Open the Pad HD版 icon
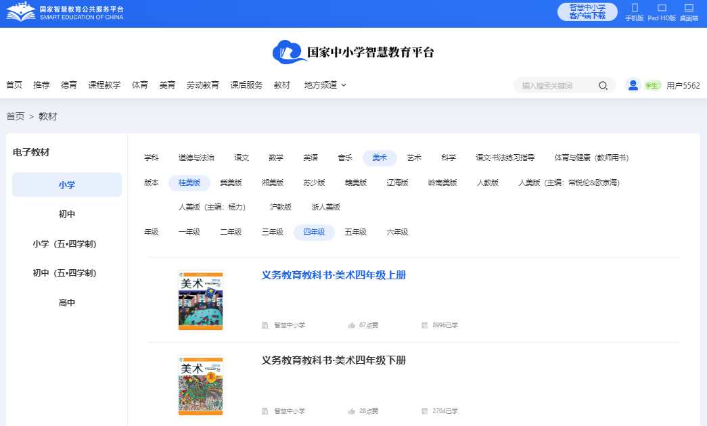Viewport: 707px width, 426px height. pos(662,9)
